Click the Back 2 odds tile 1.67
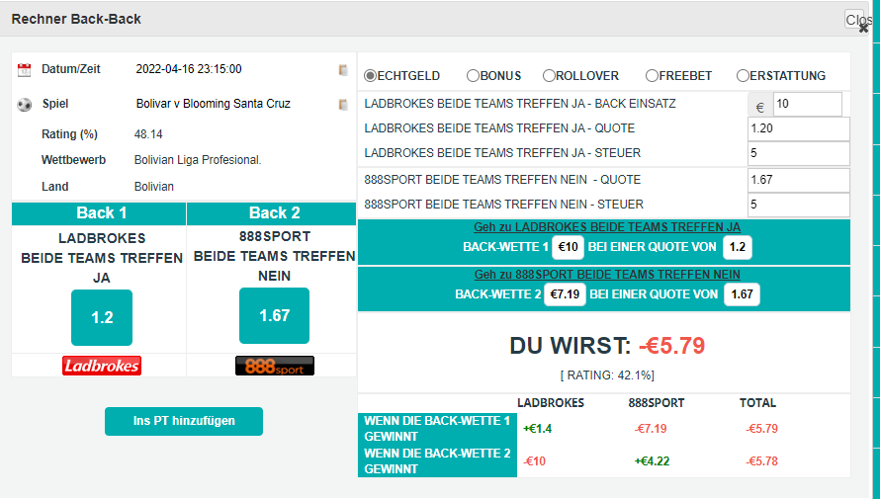 coord(274,315)
